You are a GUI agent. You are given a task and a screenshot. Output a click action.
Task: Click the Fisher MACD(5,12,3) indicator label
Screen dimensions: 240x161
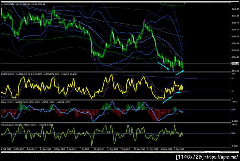click(36, 102)
